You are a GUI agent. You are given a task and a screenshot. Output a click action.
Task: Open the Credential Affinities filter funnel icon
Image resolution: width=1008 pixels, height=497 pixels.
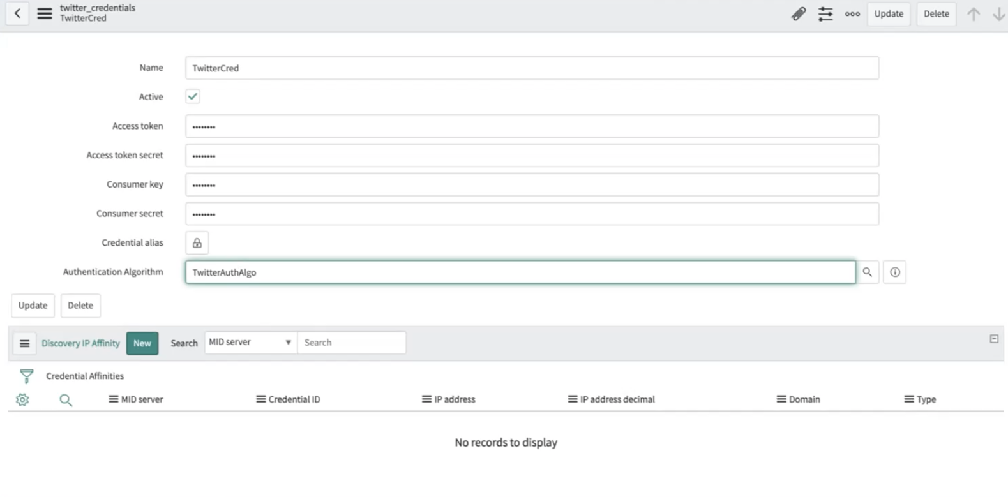[x=26, y=376]
